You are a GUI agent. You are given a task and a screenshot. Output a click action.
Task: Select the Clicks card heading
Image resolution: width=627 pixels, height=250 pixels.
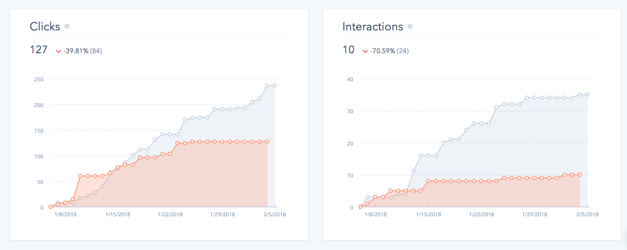[45, 27]
